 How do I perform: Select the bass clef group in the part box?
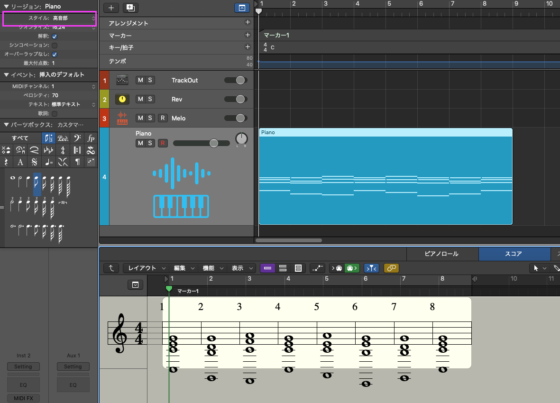click(77, 138)
